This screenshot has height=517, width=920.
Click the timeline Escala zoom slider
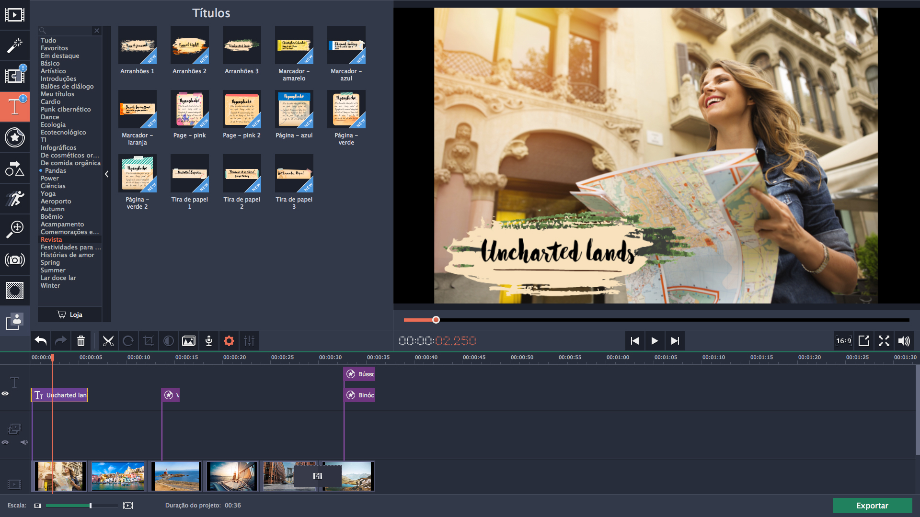91,506
